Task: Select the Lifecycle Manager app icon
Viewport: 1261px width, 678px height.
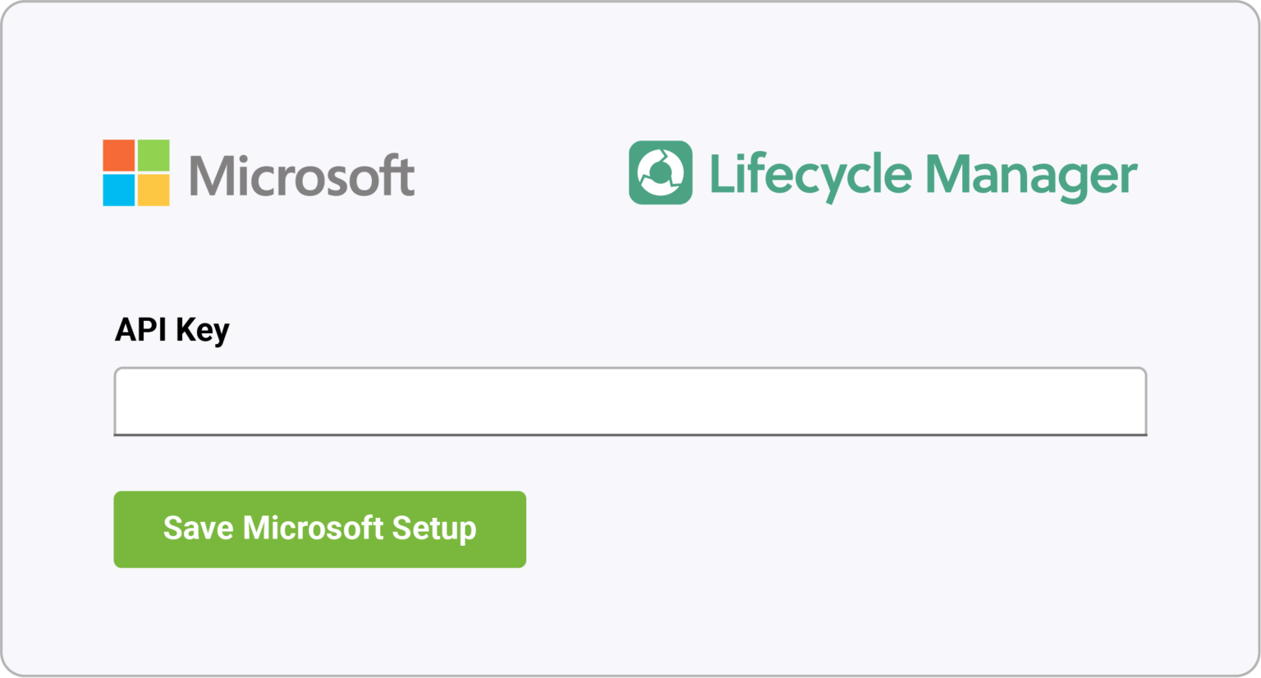Action: point(660,172)
